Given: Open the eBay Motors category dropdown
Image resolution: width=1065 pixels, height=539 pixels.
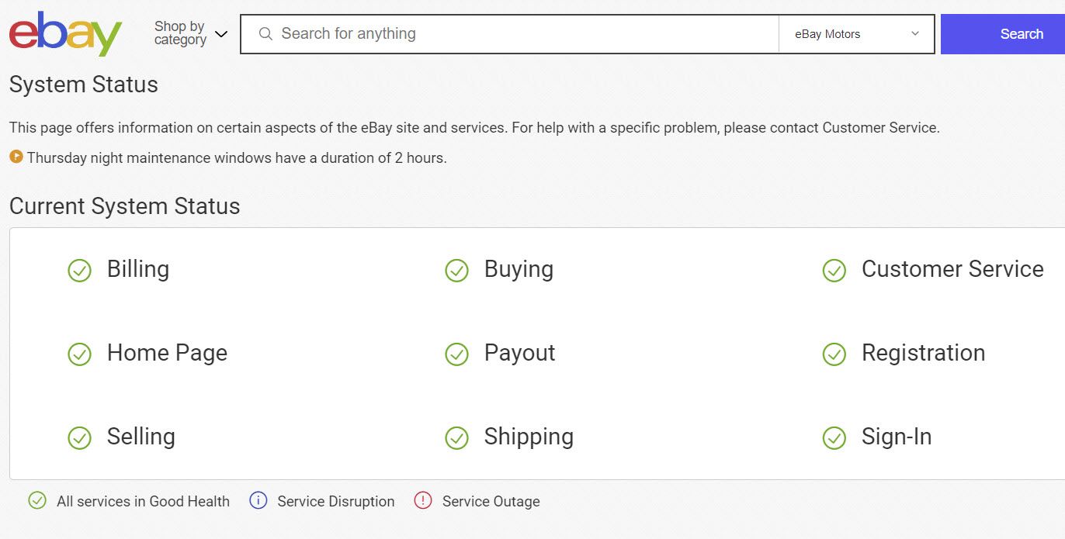Looking at the screenshot, I should click(x=856, y=34).
